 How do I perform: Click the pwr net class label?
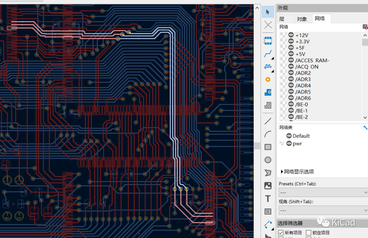(297, 144)
